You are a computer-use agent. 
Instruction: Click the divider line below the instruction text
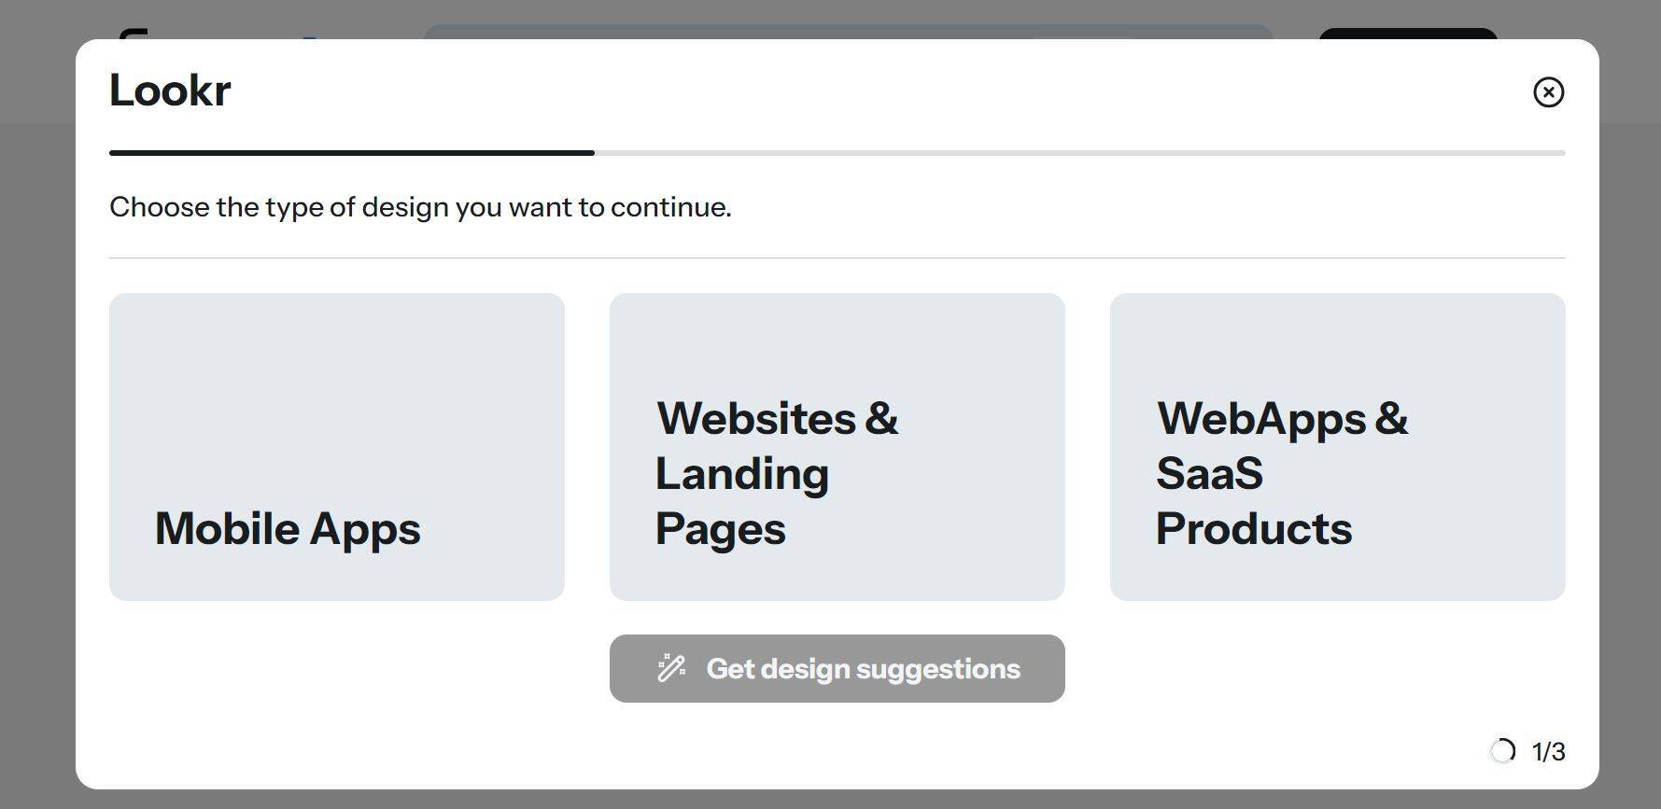[x=837, y=258]
